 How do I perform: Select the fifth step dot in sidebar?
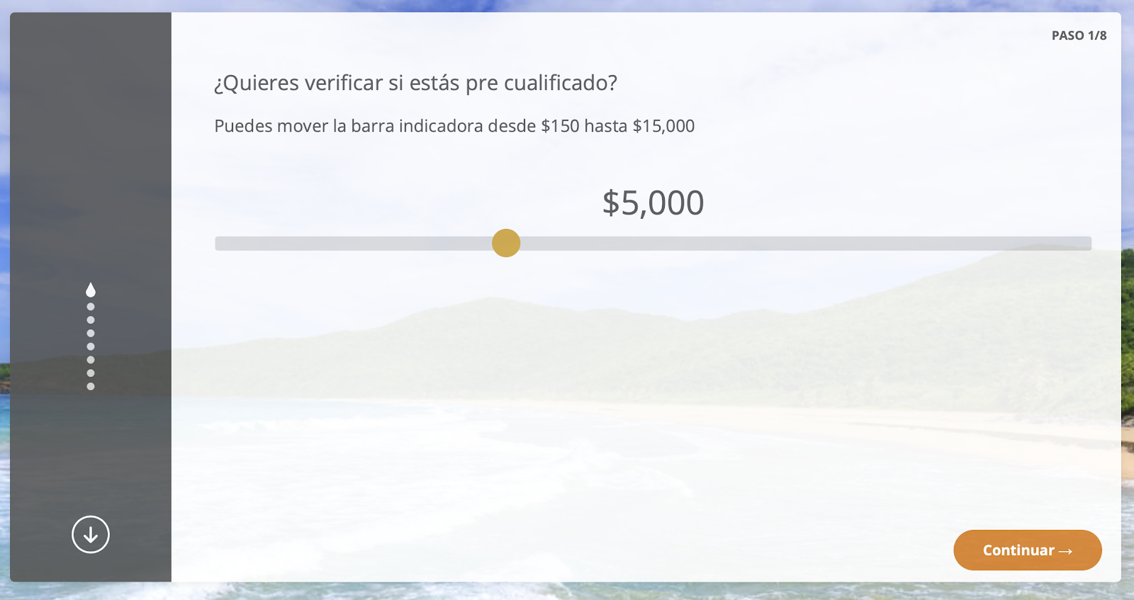point(91,346)
